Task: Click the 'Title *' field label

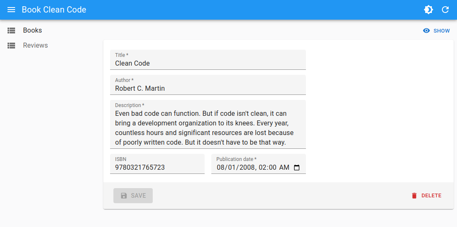Action: coord(122,55)
